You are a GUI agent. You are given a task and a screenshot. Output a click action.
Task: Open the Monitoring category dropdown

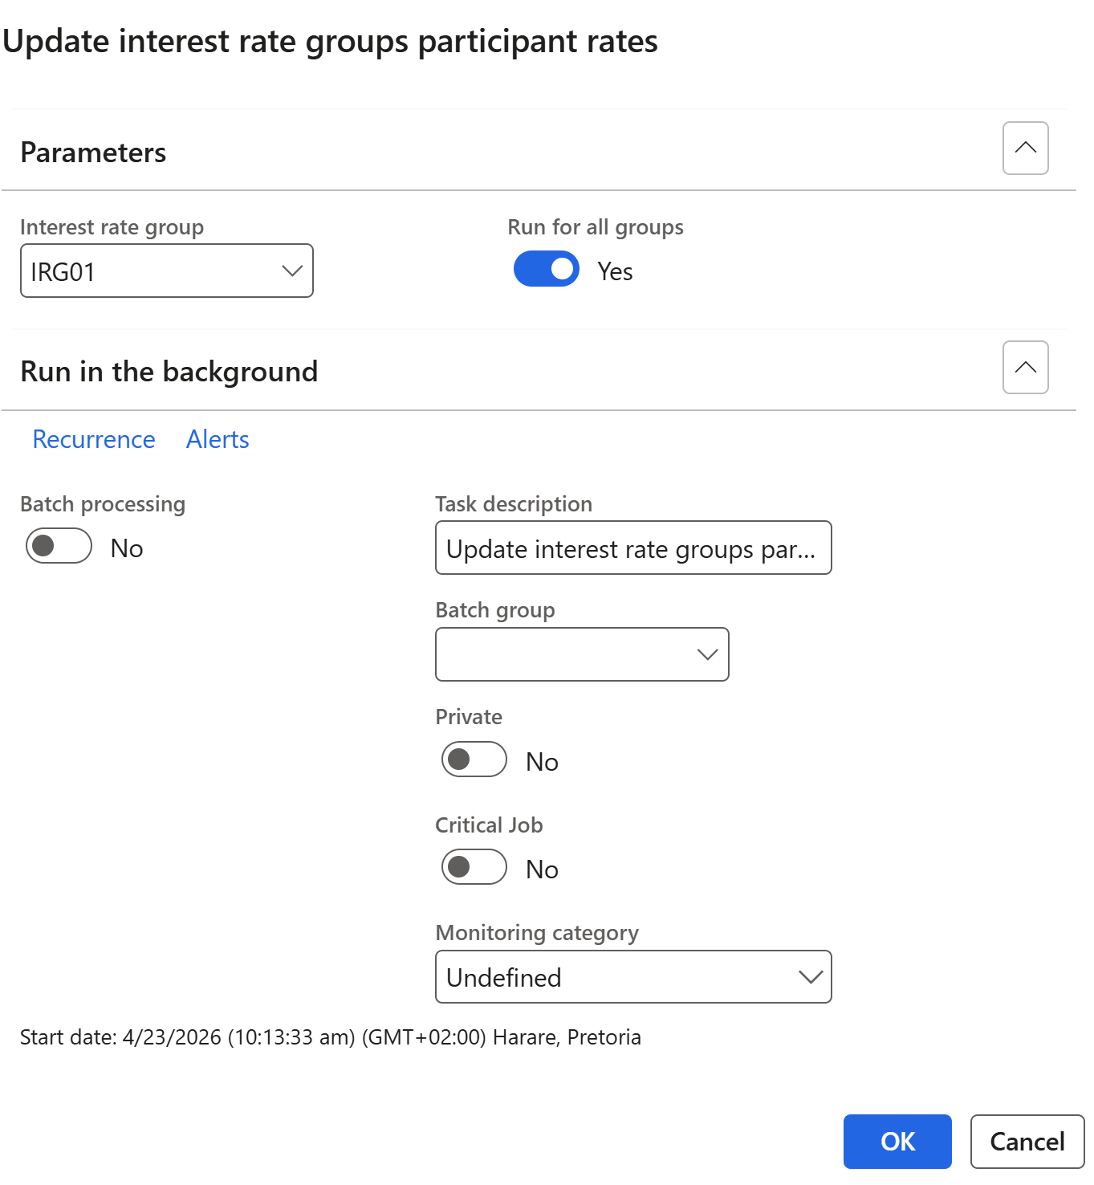tap(632, 977)
